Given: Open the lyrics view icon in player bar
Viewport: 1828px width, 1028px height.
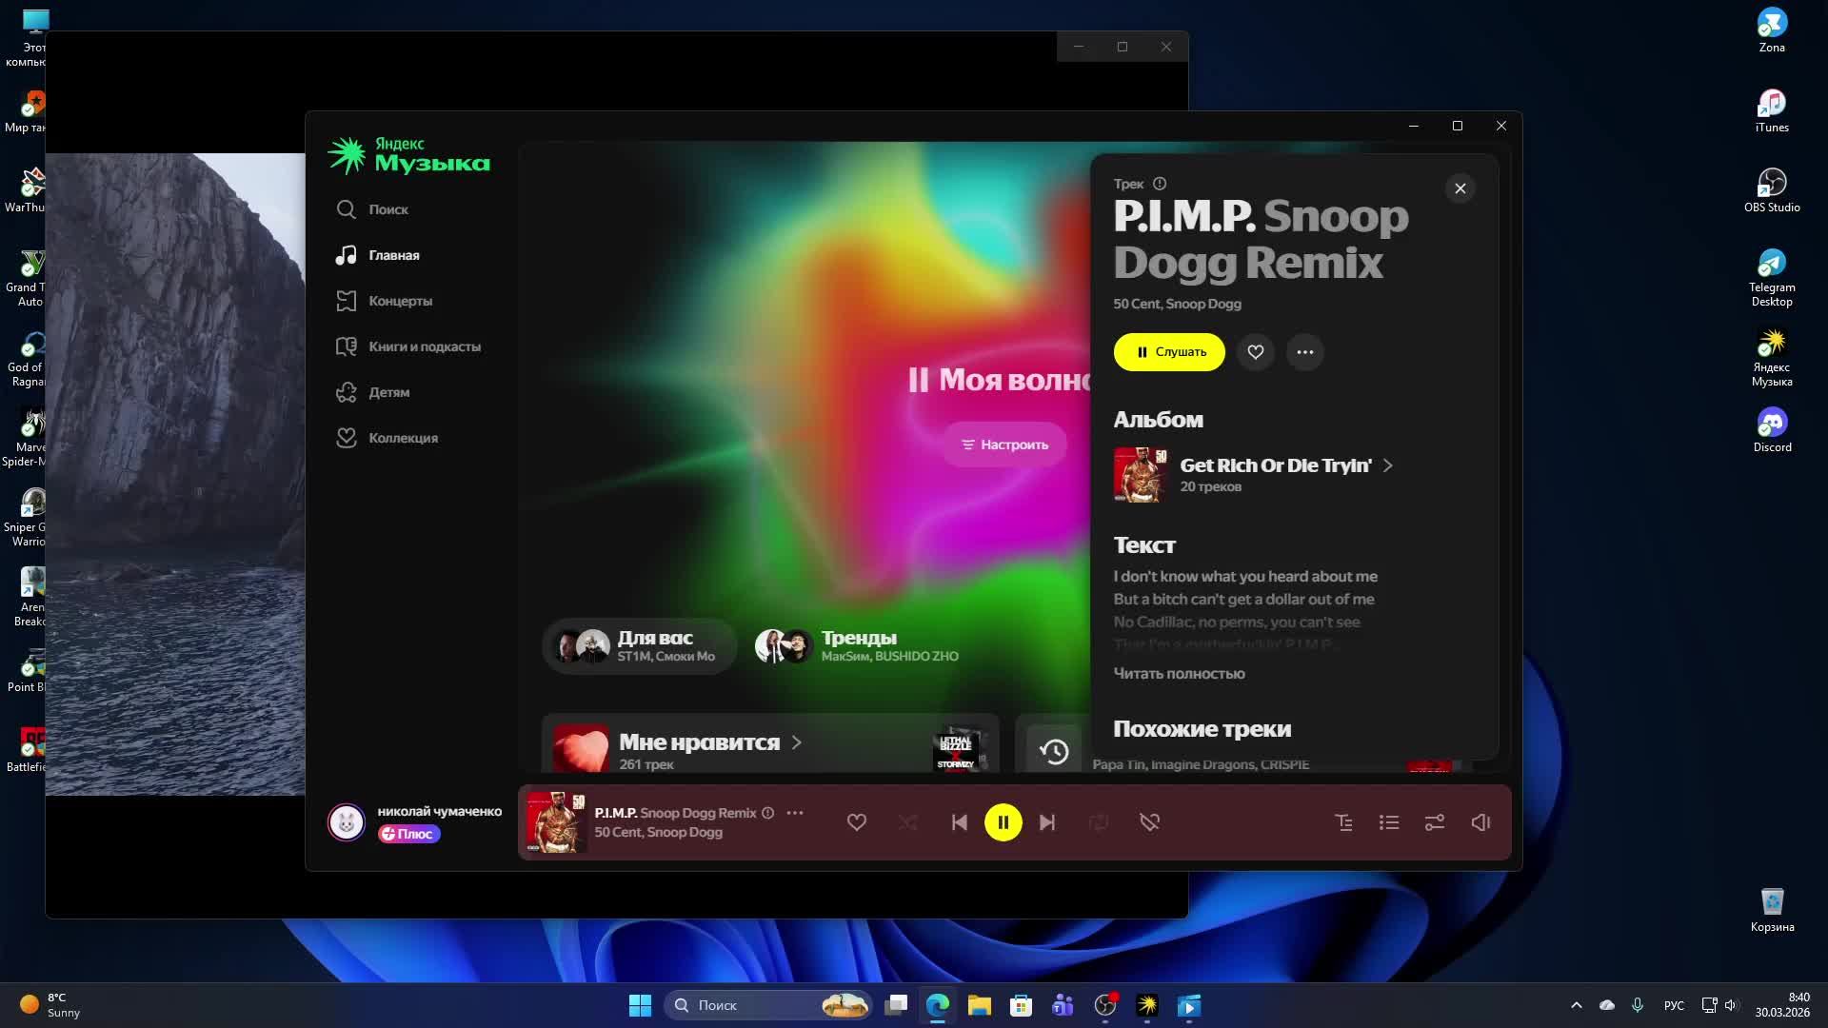Looking at the screenshot, I should [x=1343, y=822].
